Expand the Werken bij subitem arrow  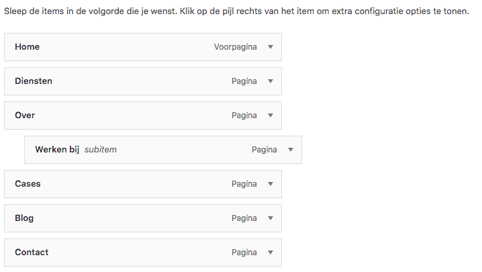tap(291, 150)
